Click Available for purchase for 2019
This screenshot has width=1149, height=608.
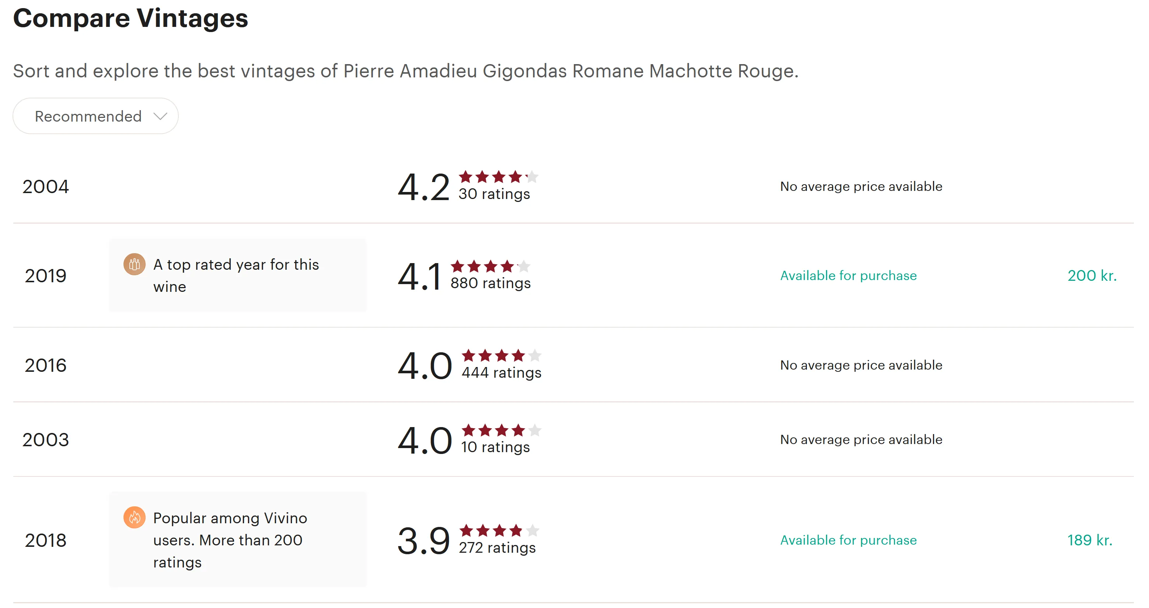point(848,276)
